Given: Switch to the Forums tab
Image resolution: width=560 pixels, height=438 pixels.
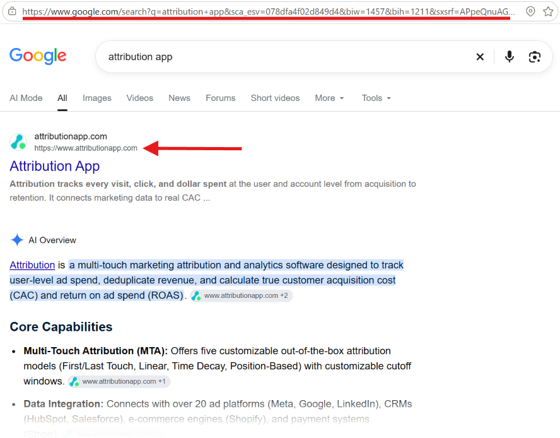Looking at the screenshot, I should (220, 98).
